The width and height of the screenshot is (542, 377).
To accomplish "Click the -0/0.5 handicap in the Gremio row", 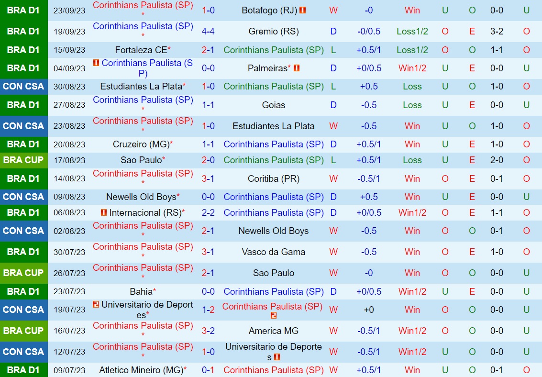I will pos(369,32).
